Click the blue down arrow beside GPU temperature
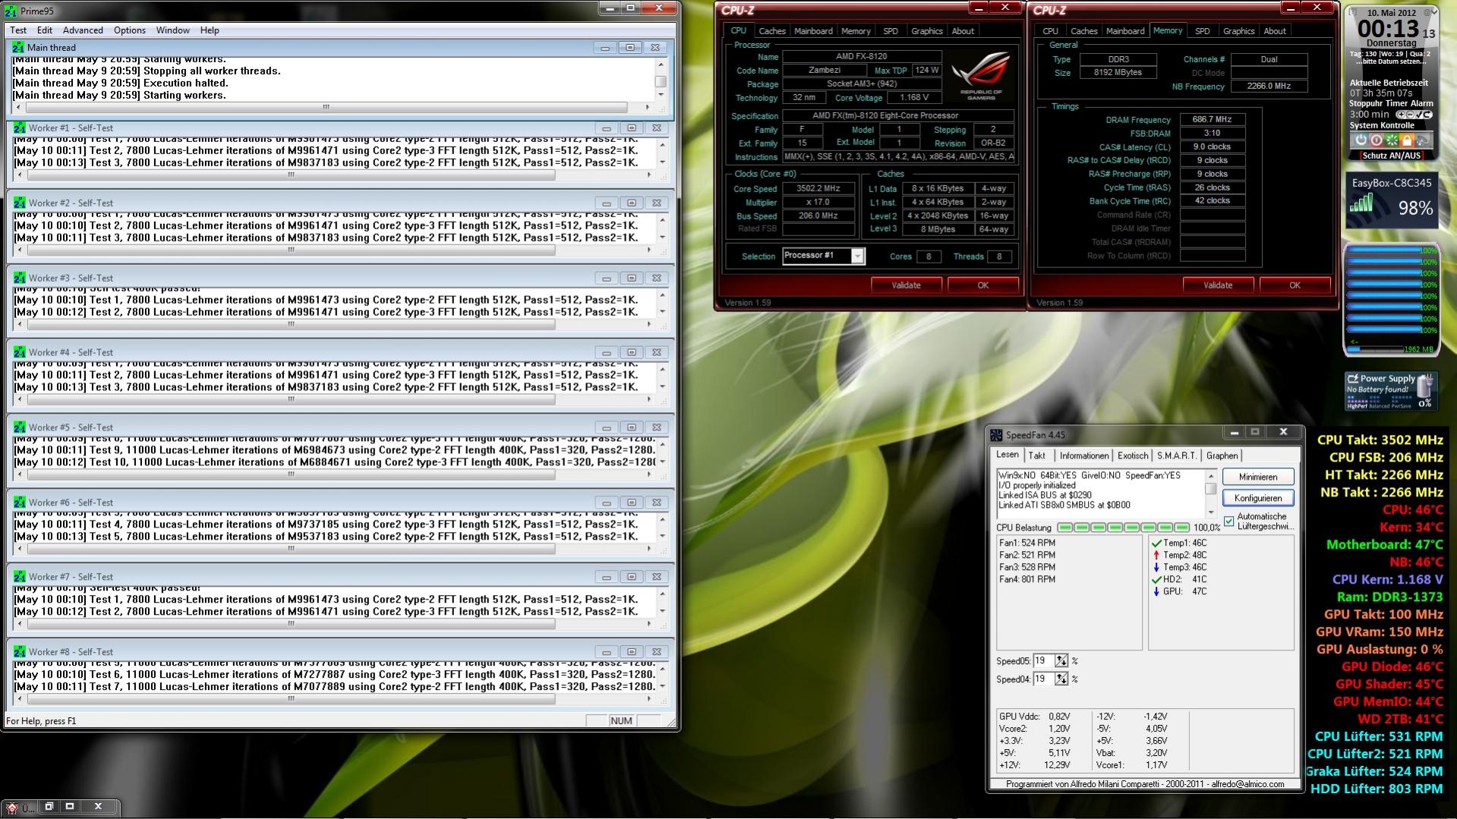The width and height of the screenshot is (1457, 819). coord(1156,592)
